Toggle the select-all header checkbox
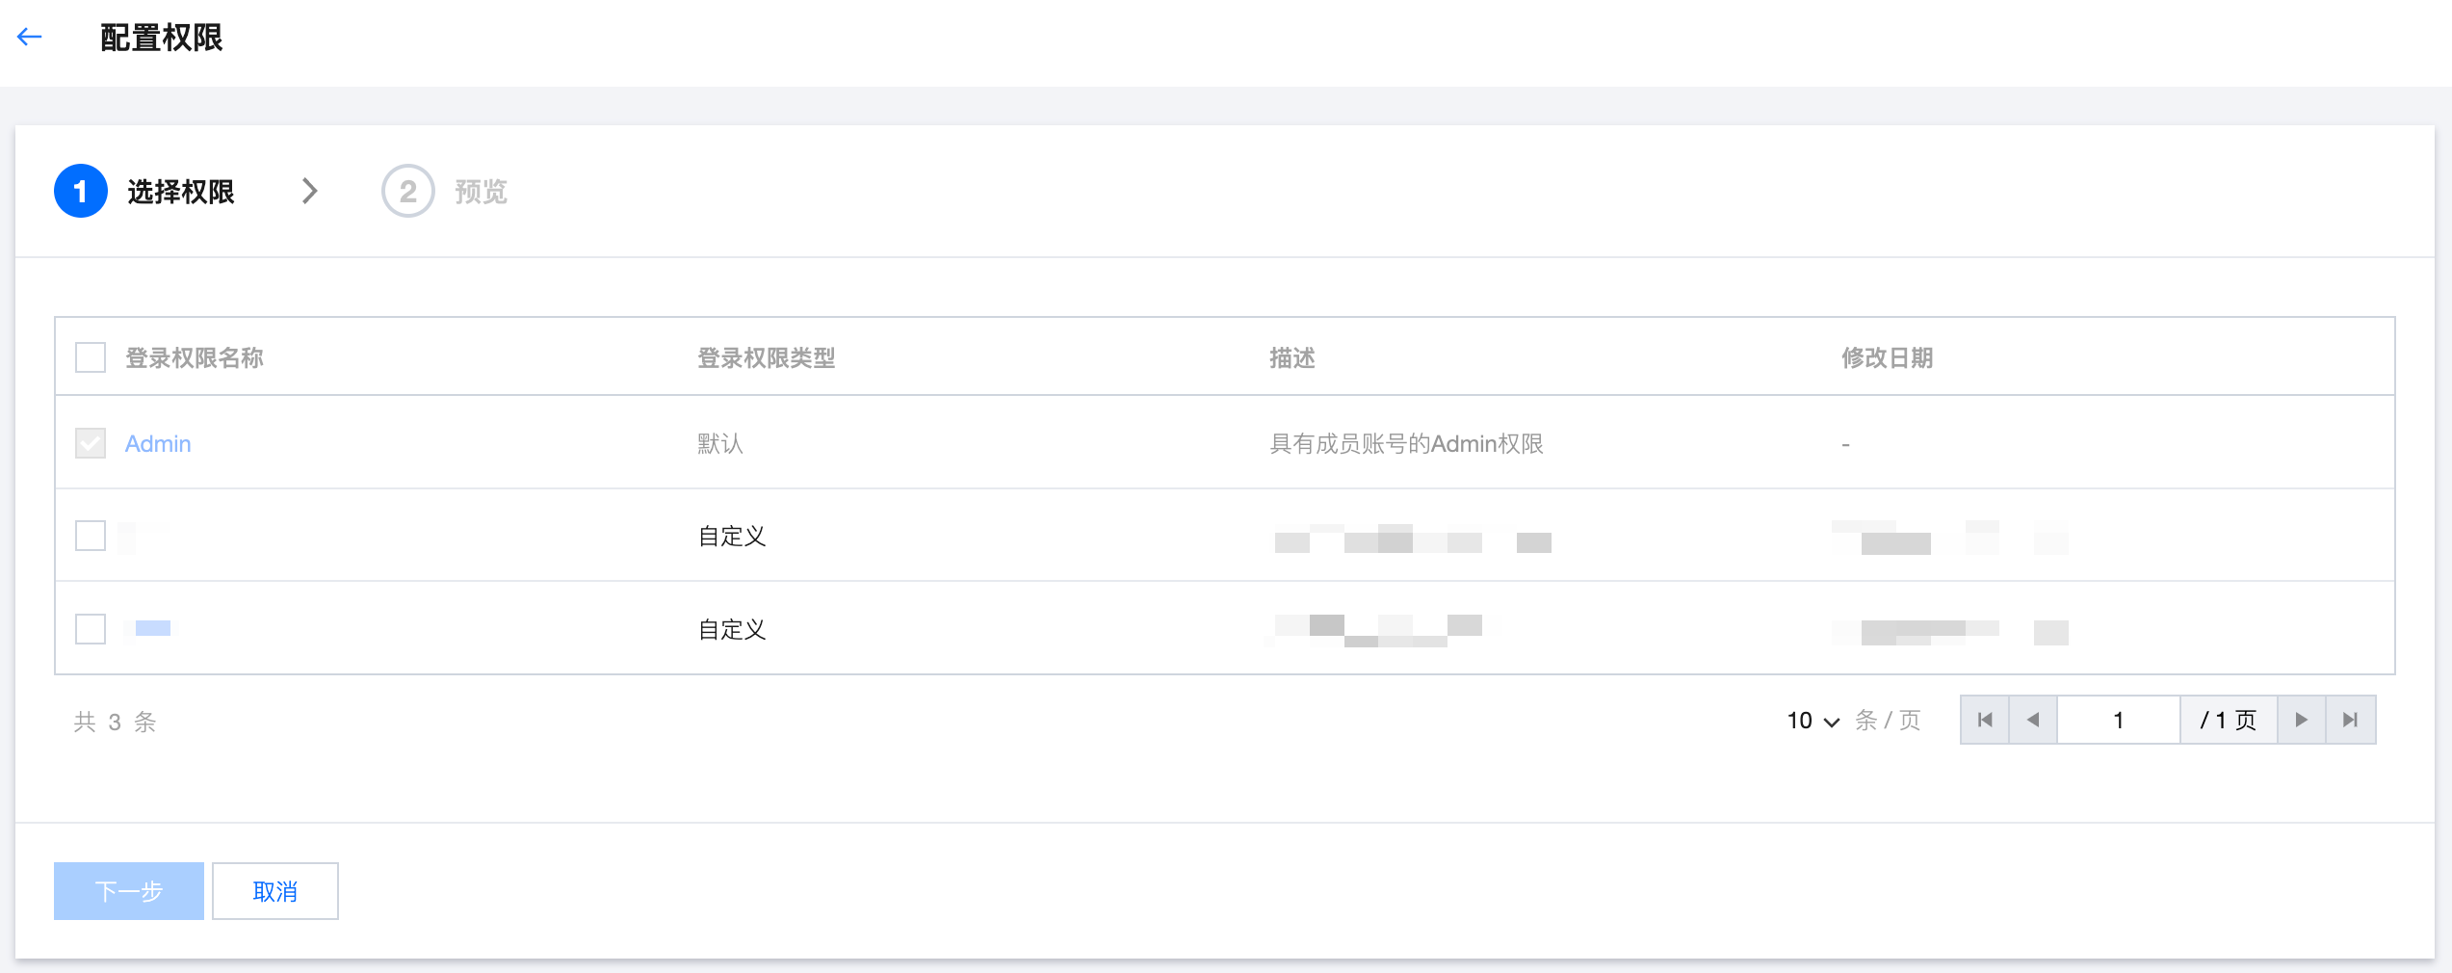2452x973 pixels. [x=91, y=357]
